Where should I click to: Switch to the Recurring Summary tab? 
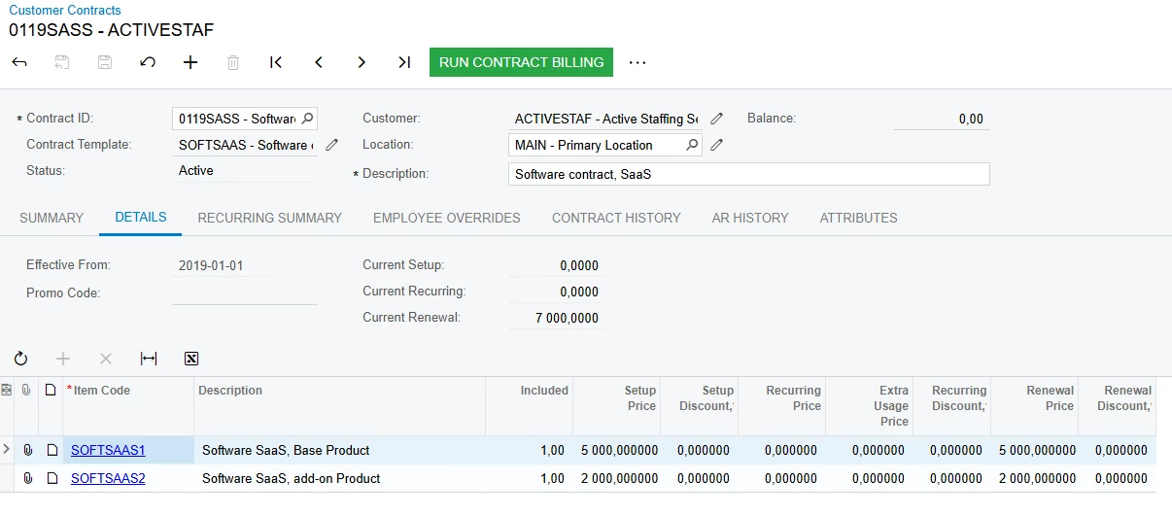point(269,218)
